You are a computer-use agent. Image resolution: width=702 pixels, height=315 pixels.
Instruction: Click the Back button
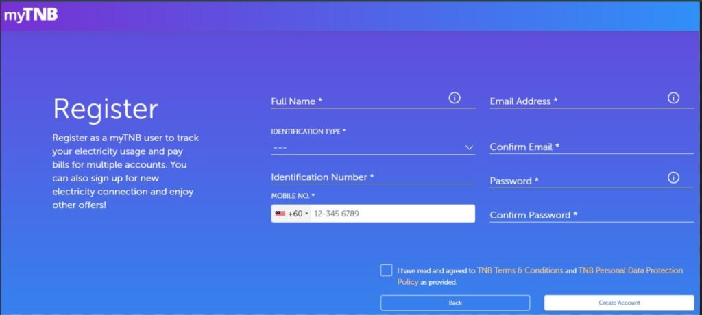pos(455,303)
